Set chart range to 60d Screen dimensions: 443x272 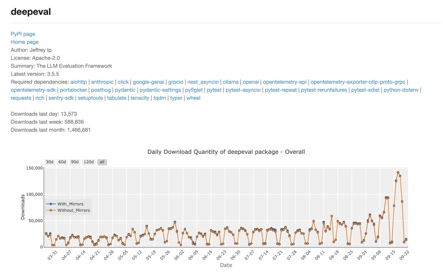(62, 162)
